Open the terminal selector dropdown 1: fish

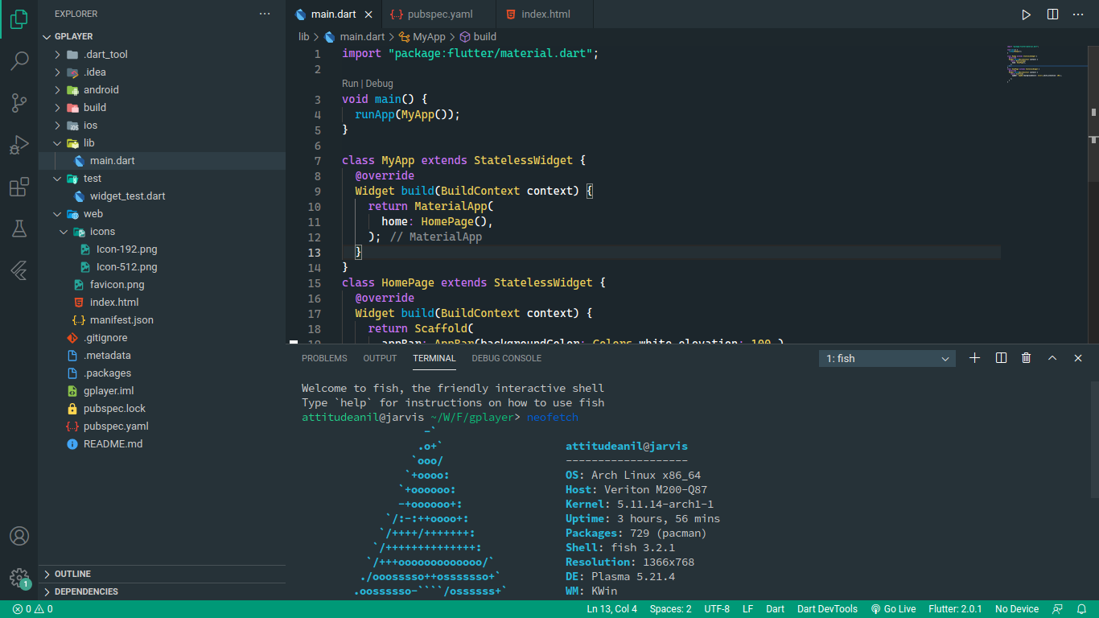(887, 358)
